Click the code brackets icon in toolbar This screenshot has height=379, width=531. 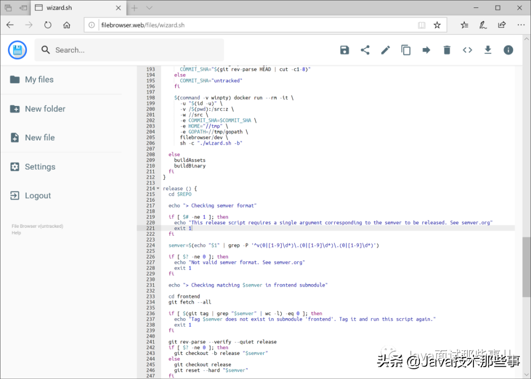click(x=468, y=50)
